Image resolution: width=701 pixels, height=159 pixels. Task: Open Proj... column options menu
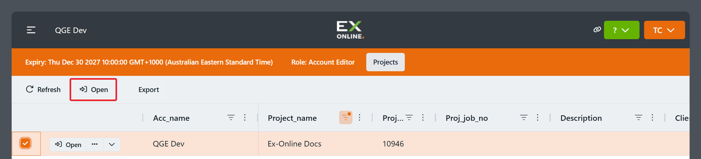[423, 118]
